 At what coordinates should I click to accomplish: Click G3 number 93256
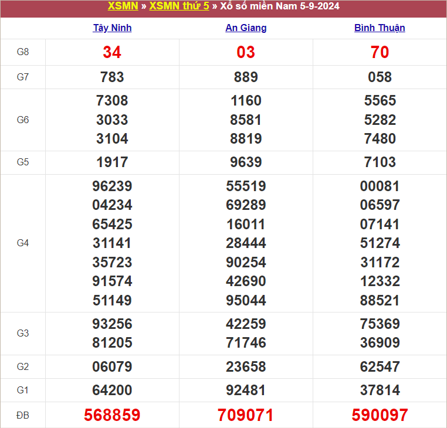click(112, 324)
